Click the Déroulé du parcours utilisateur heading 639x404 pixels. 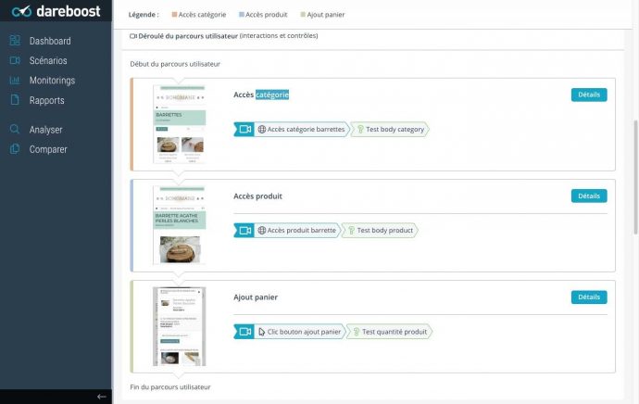coord(188,36)
